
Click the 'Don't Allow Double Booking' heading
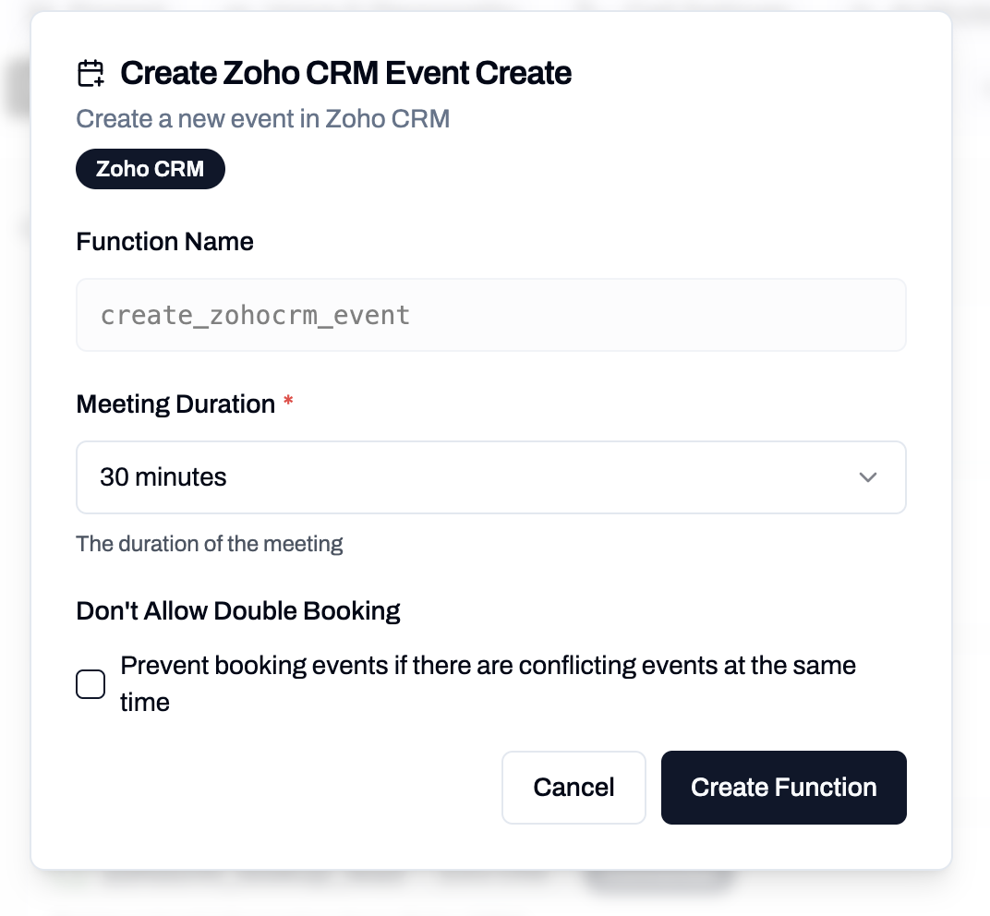237,610
